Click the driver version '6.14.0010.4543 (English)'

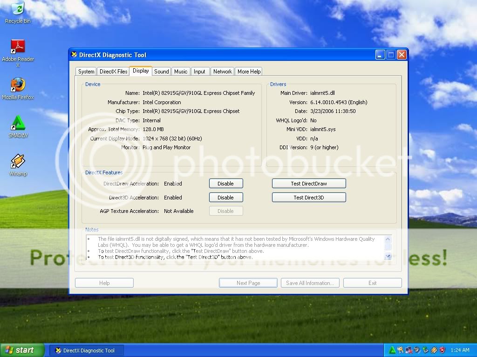(339, 102)
